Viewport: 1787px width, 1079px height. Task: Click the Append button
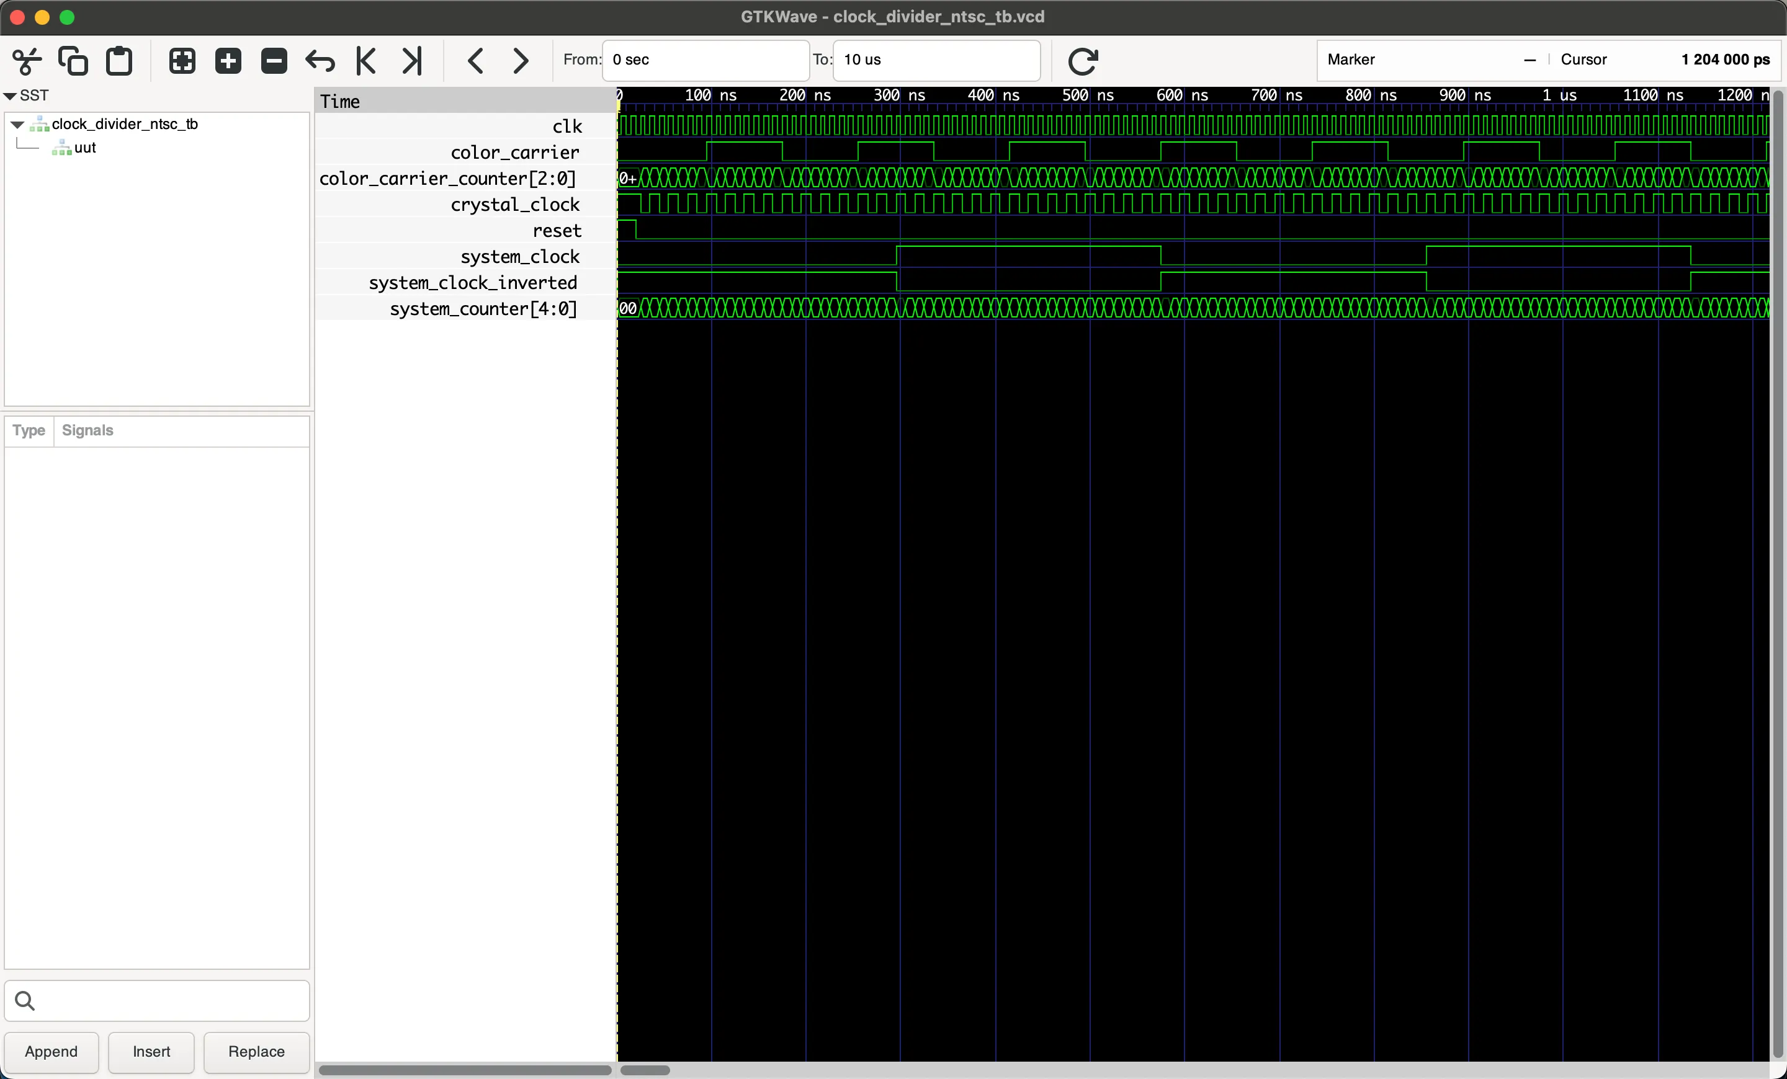[x=51, y=1052]
